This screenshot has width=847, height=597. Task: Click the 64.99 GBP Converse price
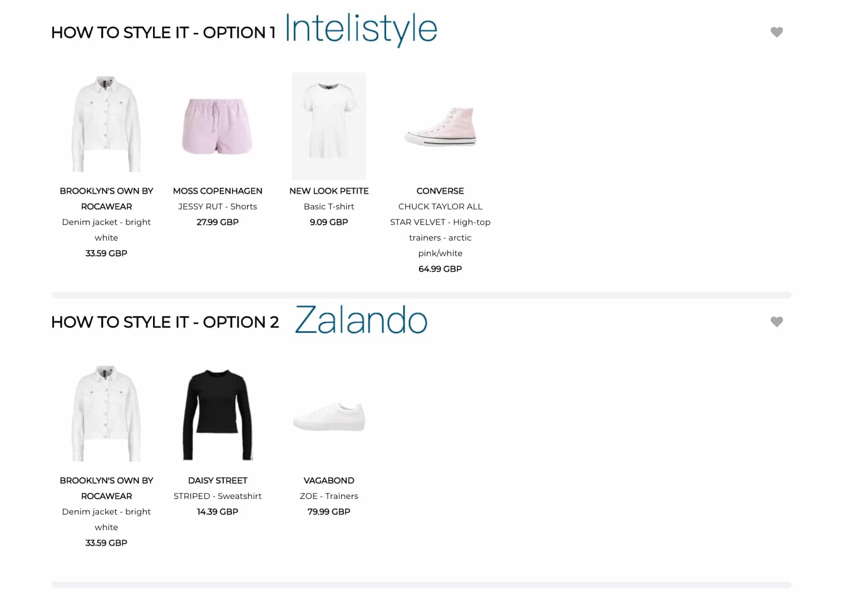440,269
